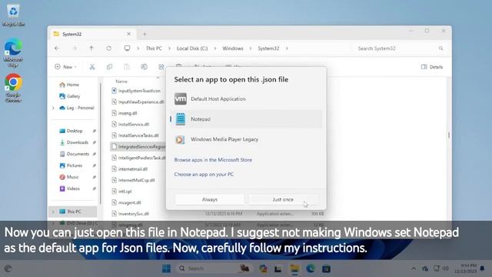The image size is (492, 277).
Task: Open the Recycle Bin desktop icon
Action: tap(13, 15)
